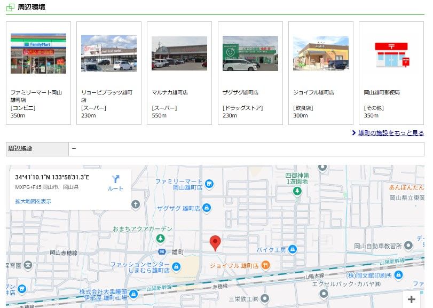Screen dimensions: 433x308
Task: Select the バイク工房 shop marker
Action: point(293,249)
